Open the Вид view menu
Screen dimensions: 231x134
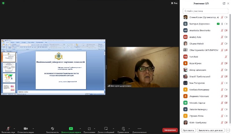[174, 3]
